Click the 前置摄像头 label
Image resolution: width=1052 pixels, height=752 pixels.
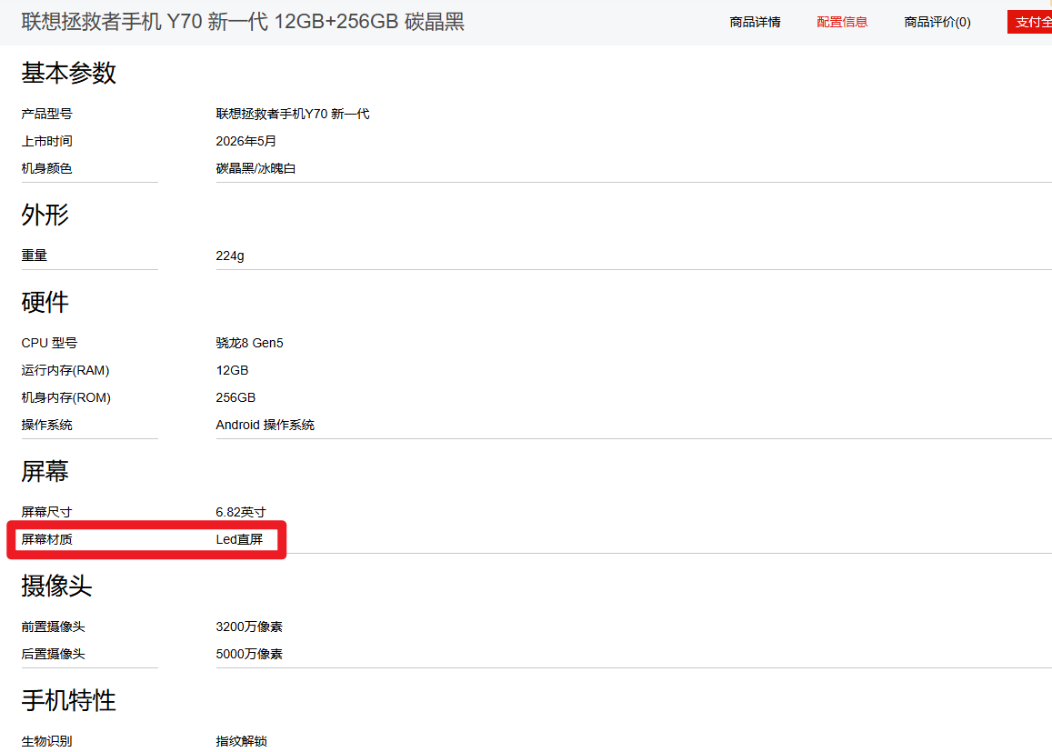click(53, 627)
